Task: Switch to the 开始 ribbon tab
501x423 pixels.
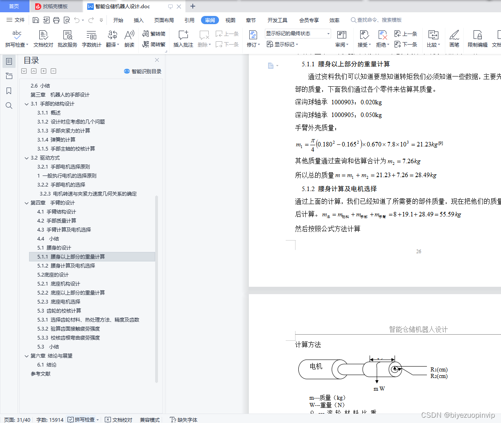Action: coord(118,20)
